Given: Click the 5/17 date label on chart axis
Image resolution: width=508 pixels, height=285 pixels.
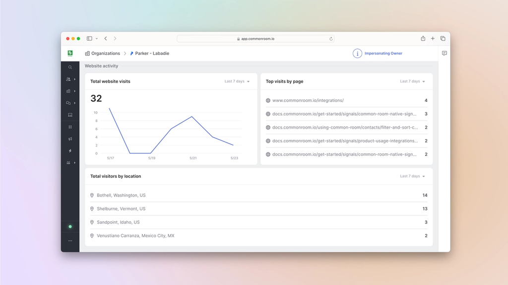Looking at the screenshot, I should click(111, 158).
